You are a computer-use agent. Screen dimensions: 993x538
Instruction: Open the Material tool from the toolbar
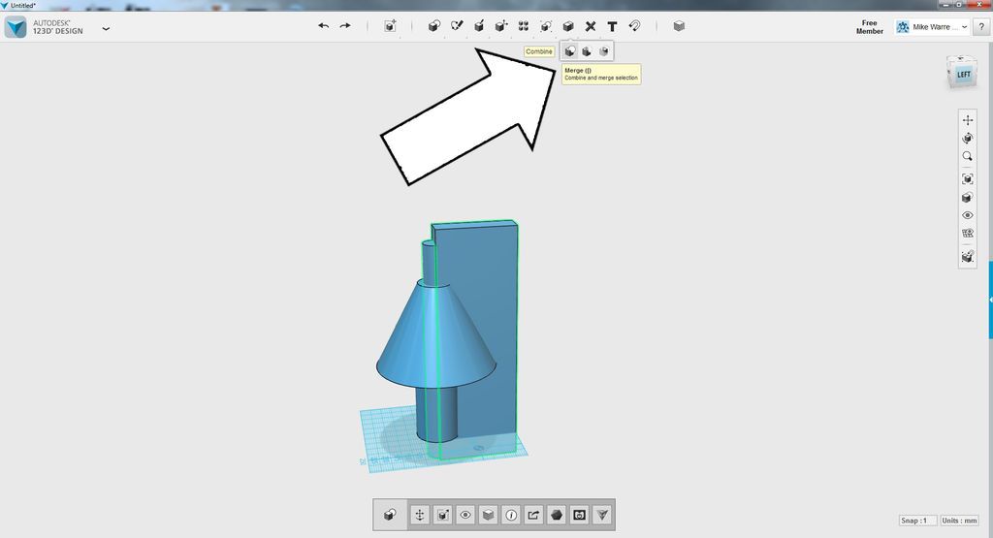[x=679, y=26]
